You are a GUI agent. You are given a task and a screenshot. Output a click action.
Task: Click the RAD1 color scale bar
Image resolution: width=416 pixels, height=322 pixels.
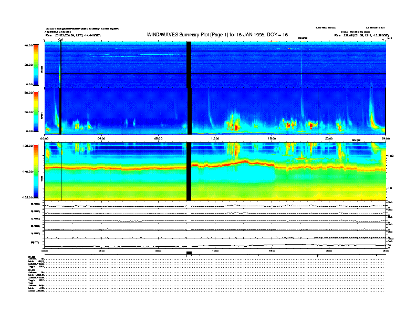[x=36, y=112]
